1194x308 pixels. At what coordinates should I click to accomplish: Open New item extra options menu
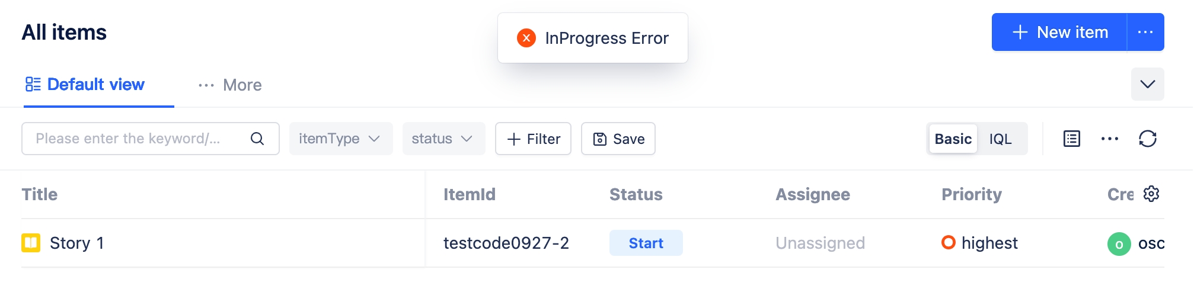[1145, 32]
